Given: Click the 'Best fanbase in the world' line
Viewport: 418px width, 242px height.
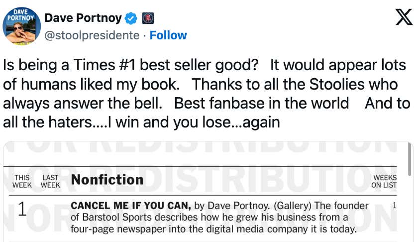Looking at the screenshot, I should [x=261, y=103].
